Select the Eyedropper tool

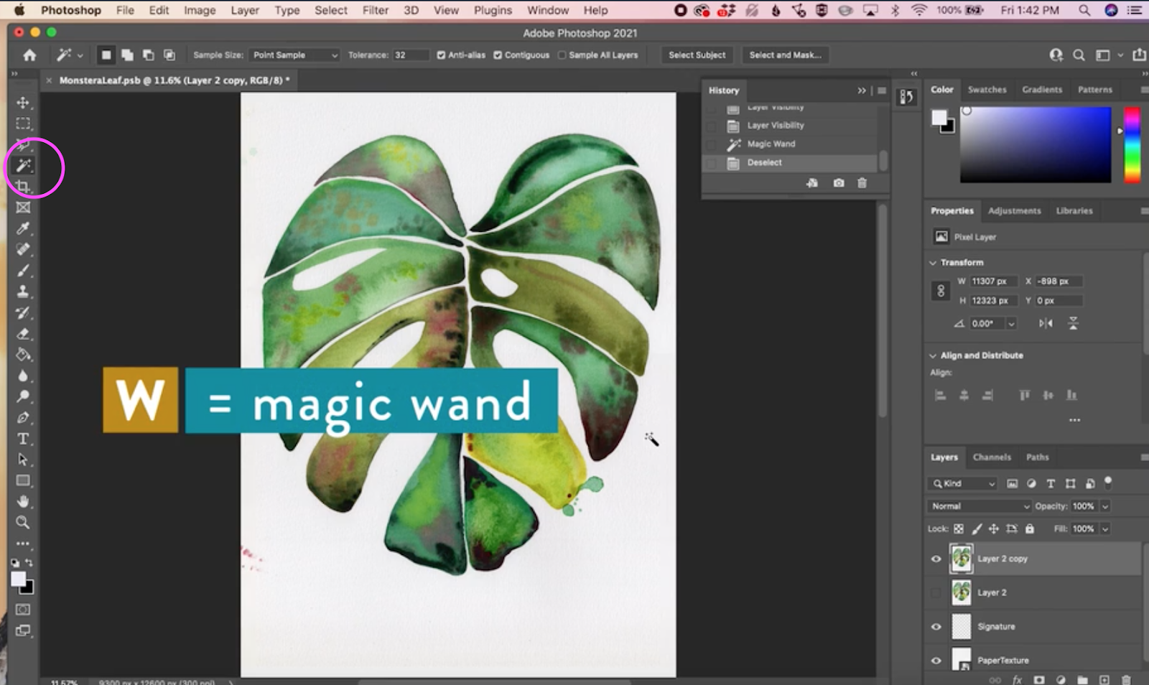tap(24, 228)
